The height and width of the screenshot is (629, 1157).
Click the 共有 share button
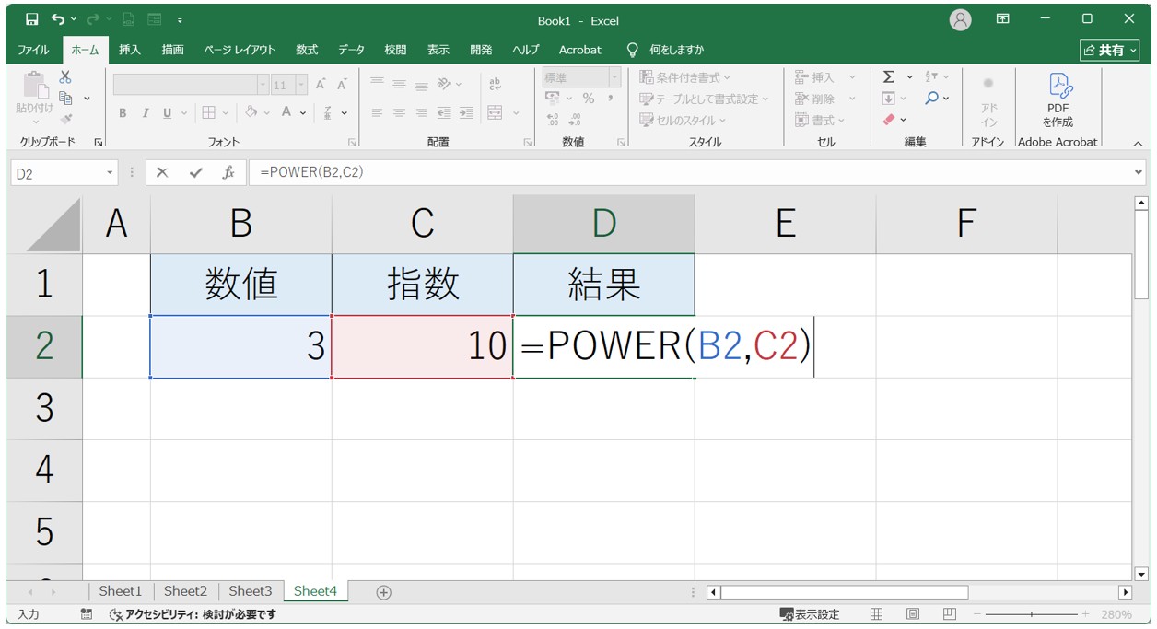pyautogui.click(x=1108, y=50)
